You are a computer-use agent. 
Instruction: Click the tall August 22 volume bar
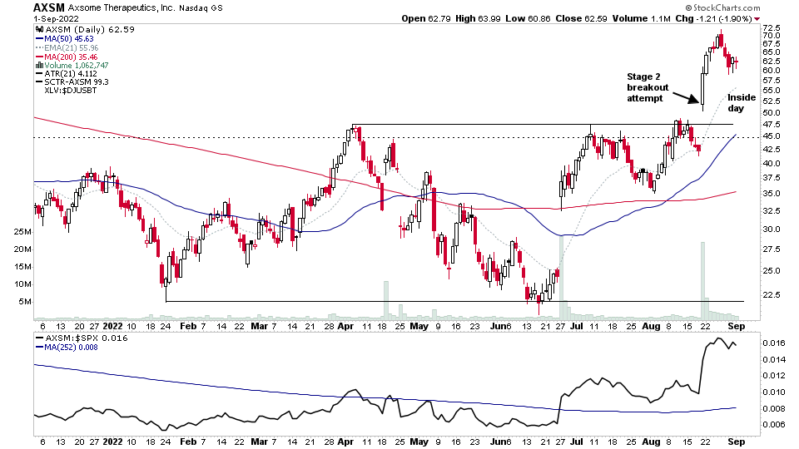pos(702,281)
